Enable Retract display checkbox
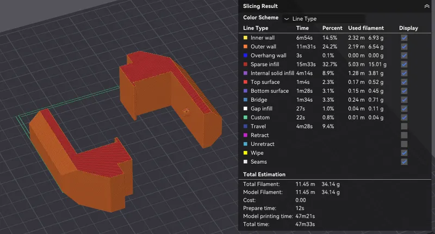This screenshot has width=435, height=234. pyautogui.click(x=404, y=135)
